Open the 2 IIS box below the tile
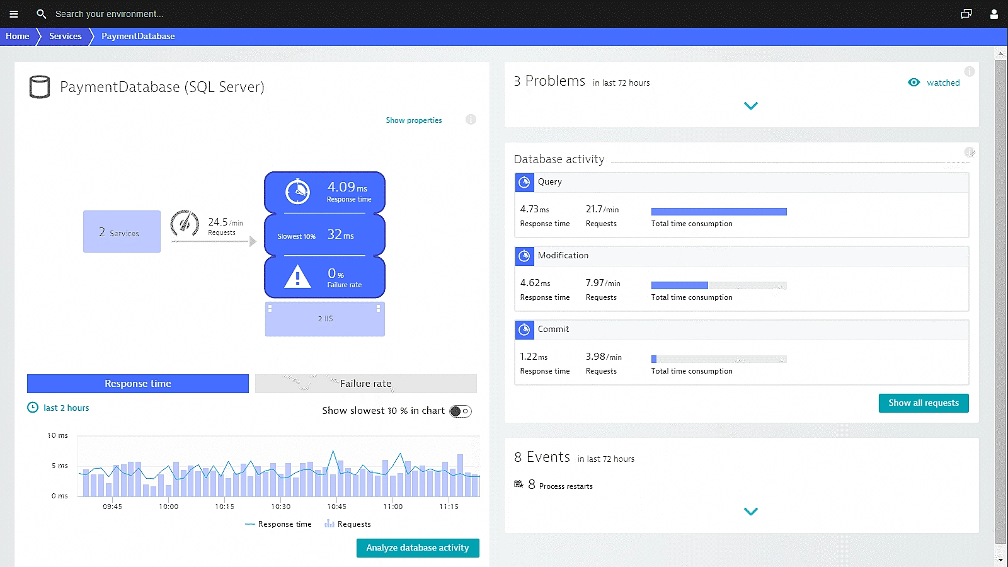Viewport: 1008px width, 567px height. coord(325,319)
